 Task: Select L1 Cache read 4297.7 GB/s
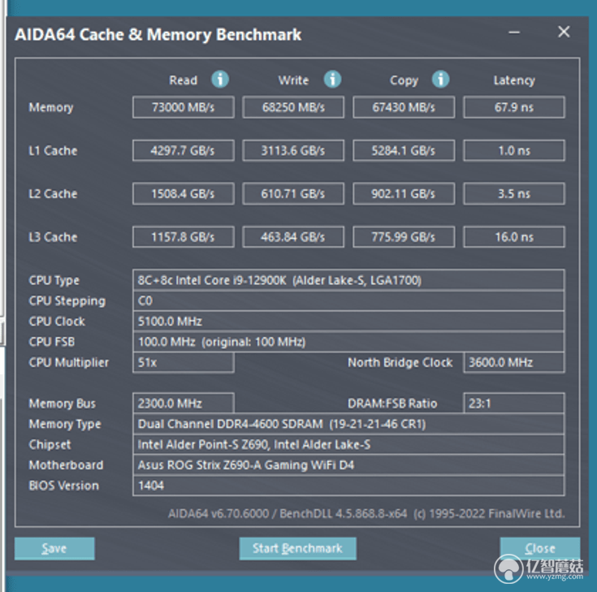tap(183, 151)
